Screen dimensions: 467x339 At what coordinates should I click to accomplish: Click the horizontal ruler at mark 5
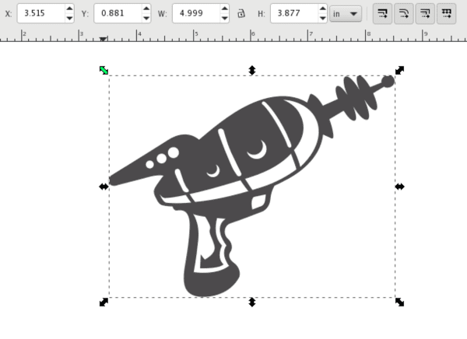(x=194, y=36)
